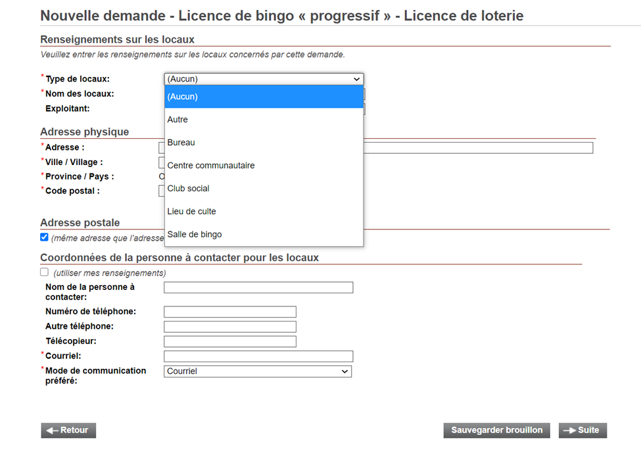The image size is (641, 453).
Task: Click the Autre téléphone input field
Action: 230,327
